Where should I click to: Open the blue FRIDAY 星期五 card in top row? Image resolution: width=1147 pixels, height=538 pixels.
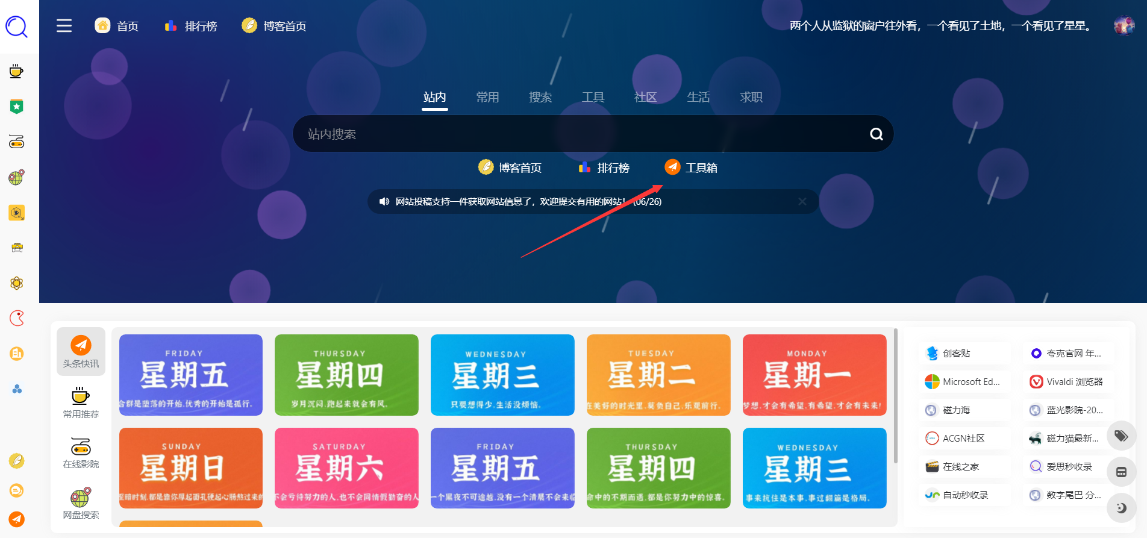191,375
